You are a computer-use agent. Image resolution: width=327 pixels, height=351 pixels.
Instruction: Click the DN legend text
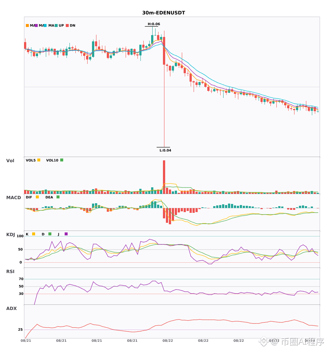(x=72, y=25)
